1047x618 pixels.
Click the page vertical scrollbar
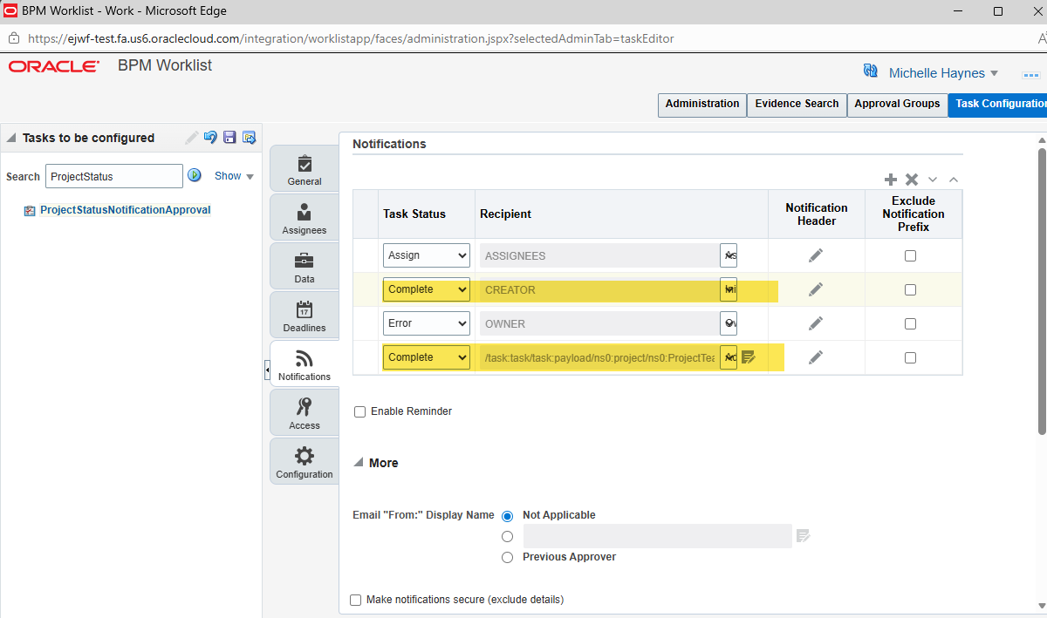click(1042, 289)
